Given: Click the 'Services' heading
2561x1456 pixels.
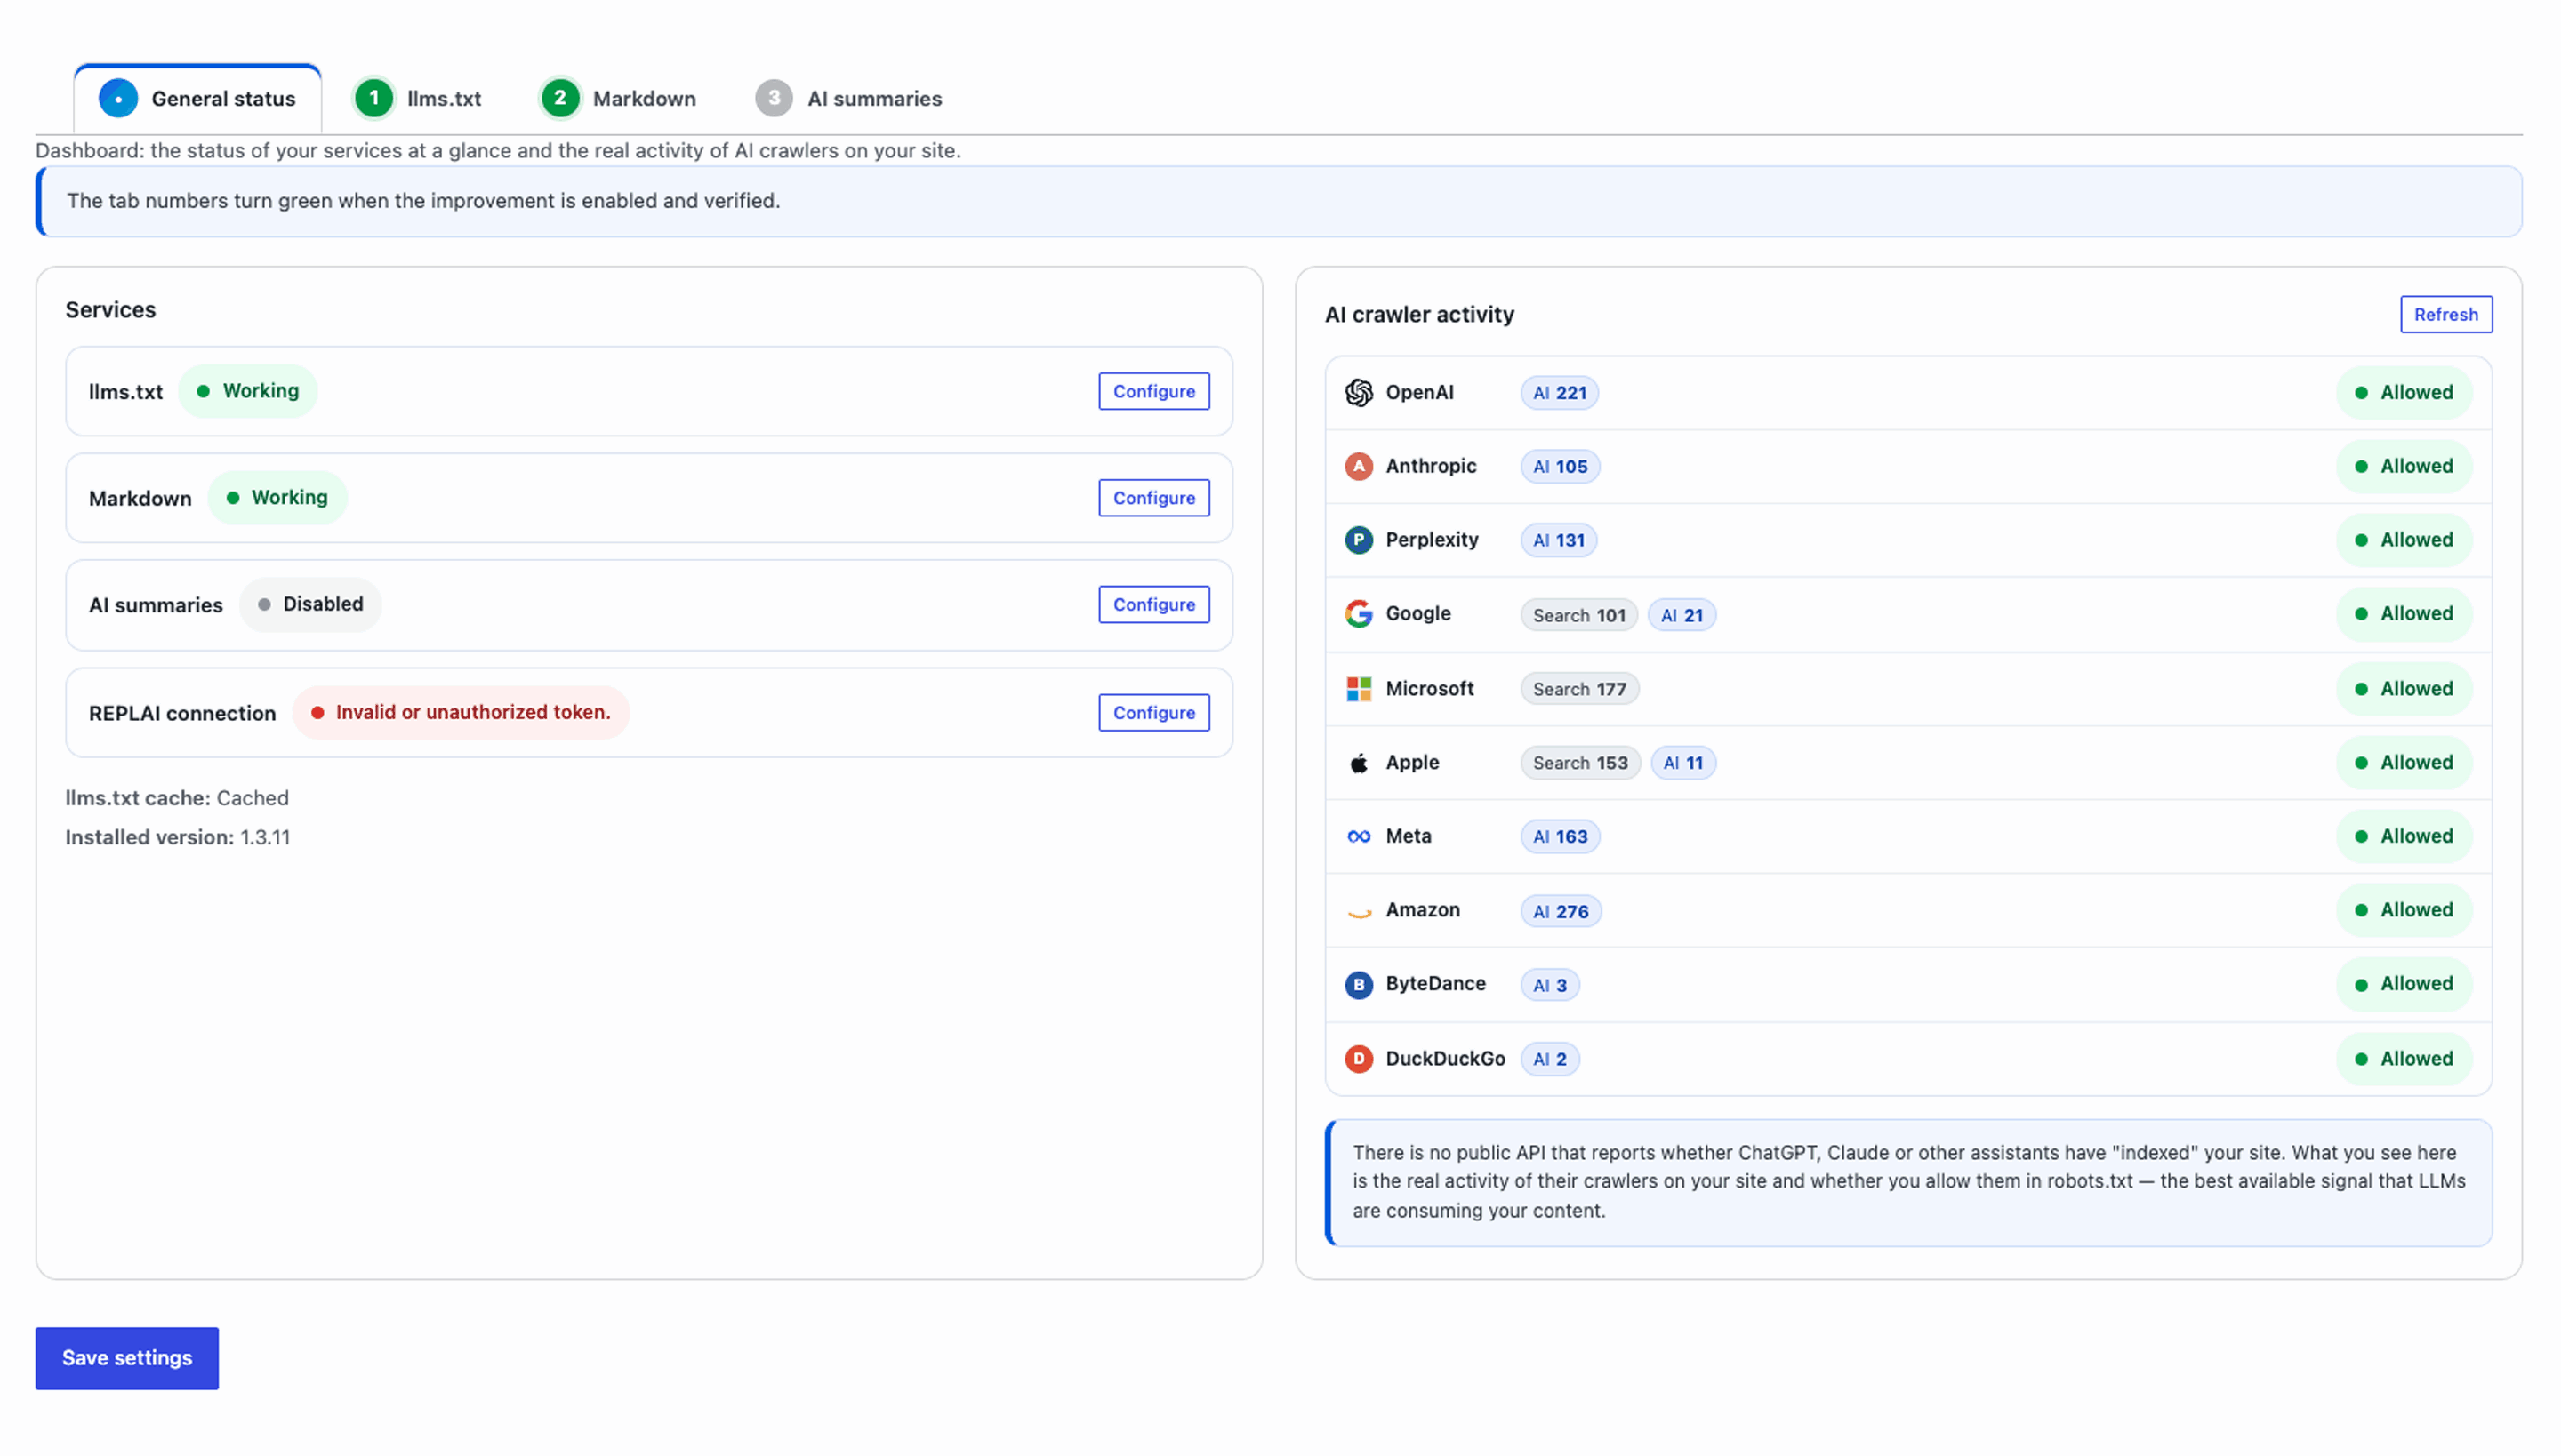Looking at the screenshot, I should point(110,310).
